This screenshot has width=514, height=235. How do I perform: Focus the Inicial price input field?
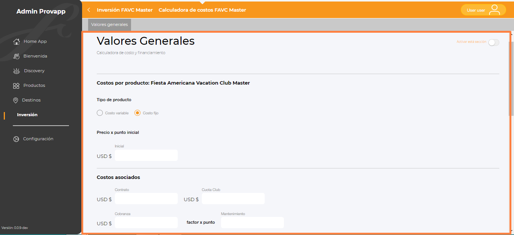pyautogui.click(x=146, y=155)
